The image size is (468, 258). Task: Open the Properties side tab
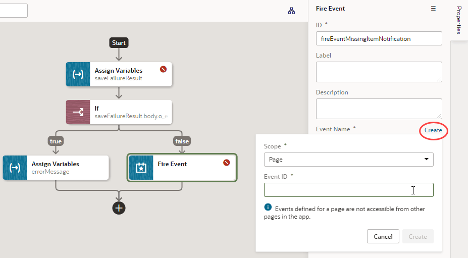point(459,20)
